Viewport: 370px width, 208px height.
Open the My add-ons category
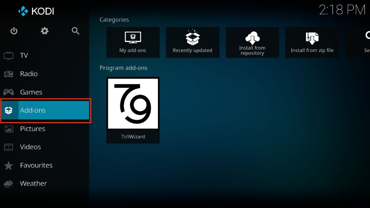(x=133, y=42)
